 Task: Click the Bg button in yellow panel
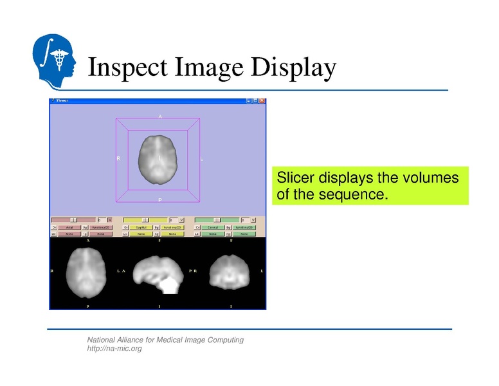157,227
